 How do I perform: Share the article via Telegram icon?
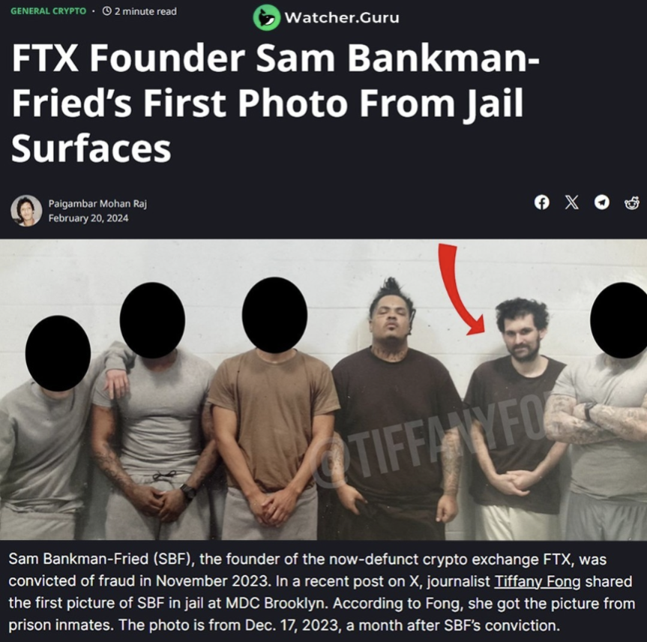(601, 202)
